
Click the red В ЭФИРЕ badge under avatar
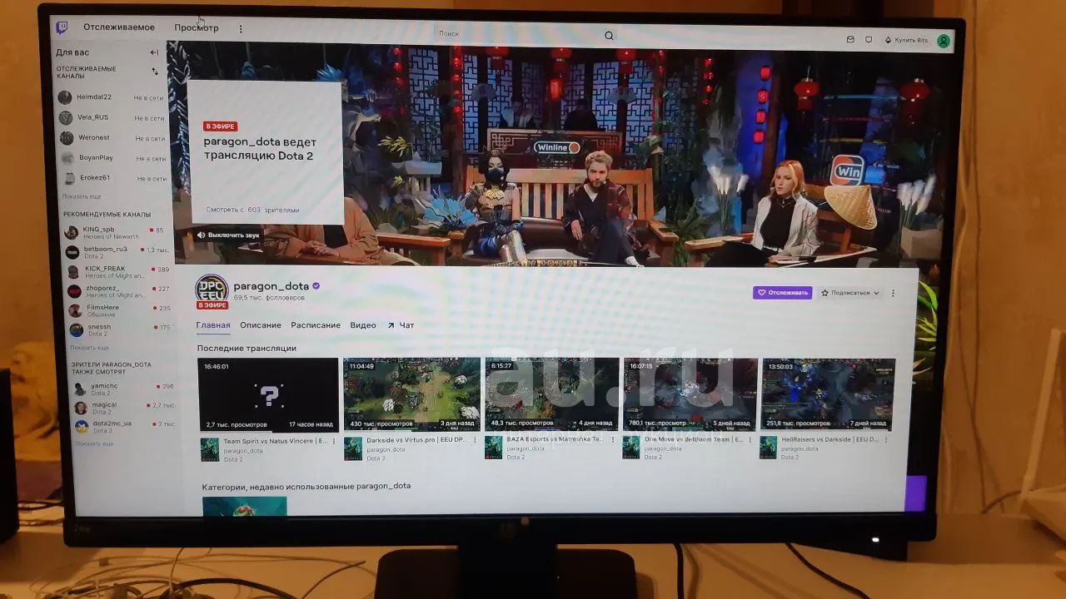(212, 305)
